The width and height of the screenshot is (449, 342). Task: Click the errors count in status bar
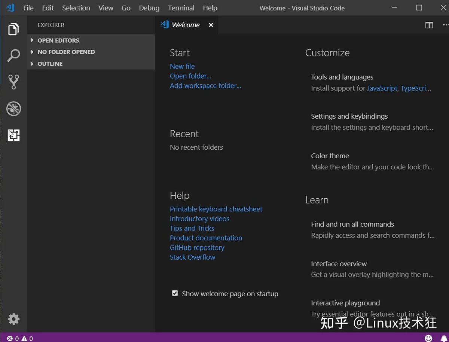coord(13,338)
